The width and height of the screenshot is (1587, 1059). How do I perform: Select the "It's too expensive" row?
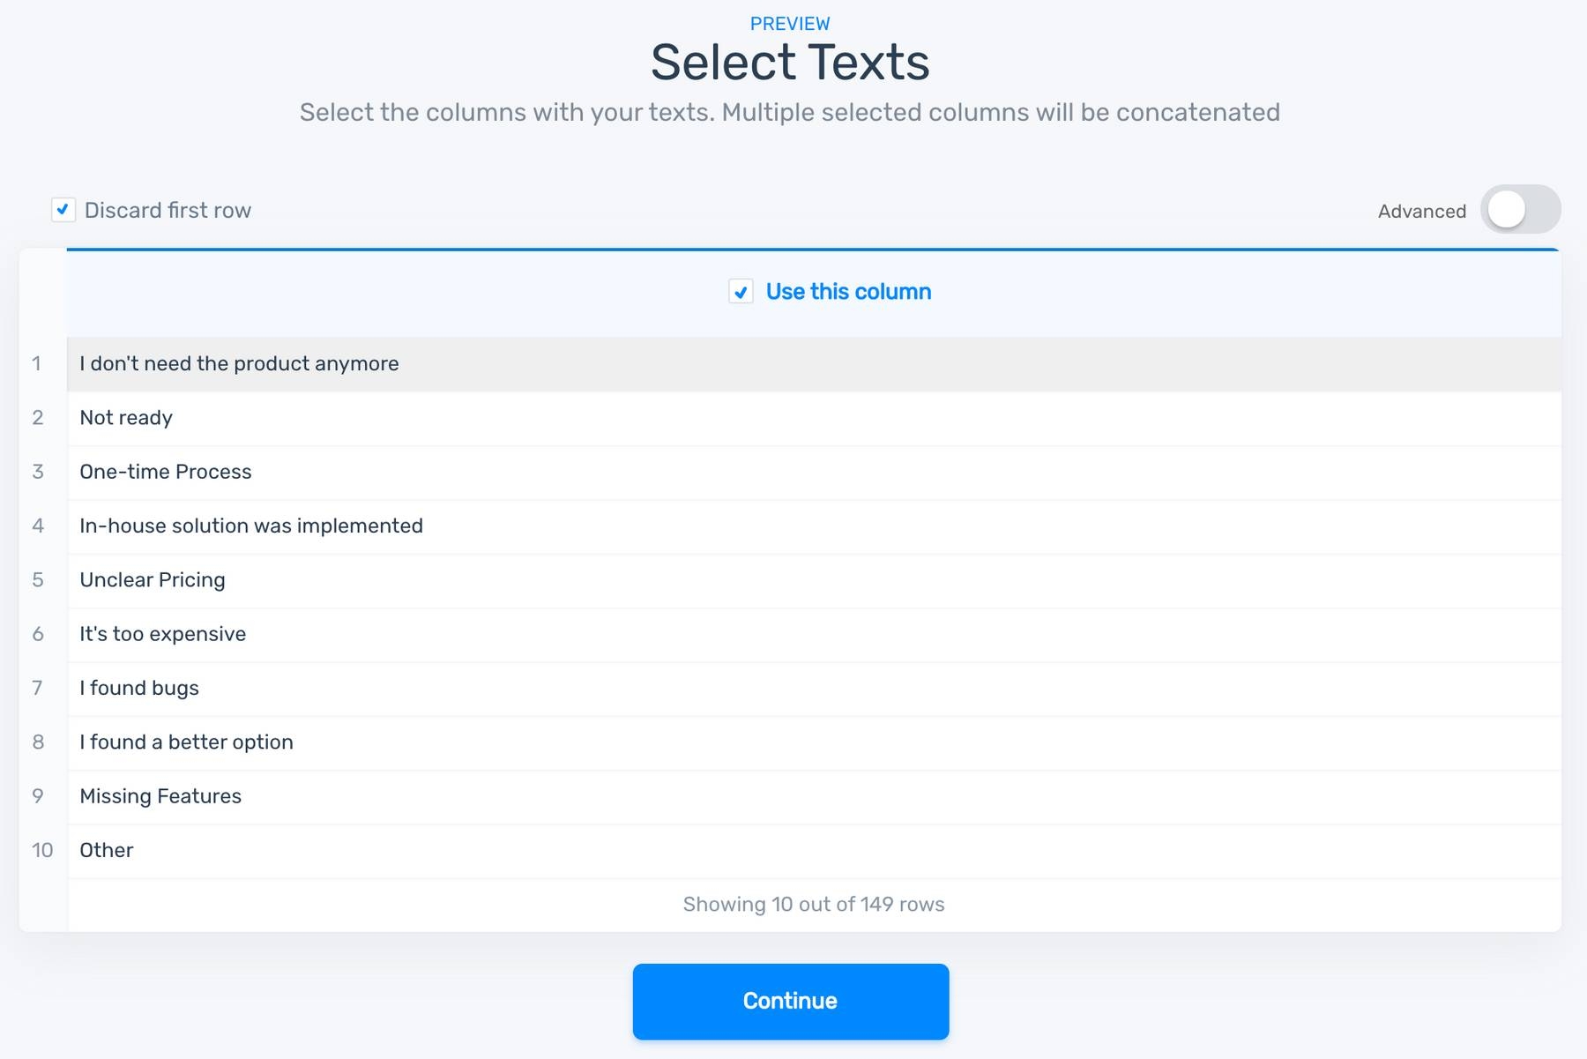(x=163, y=634)
